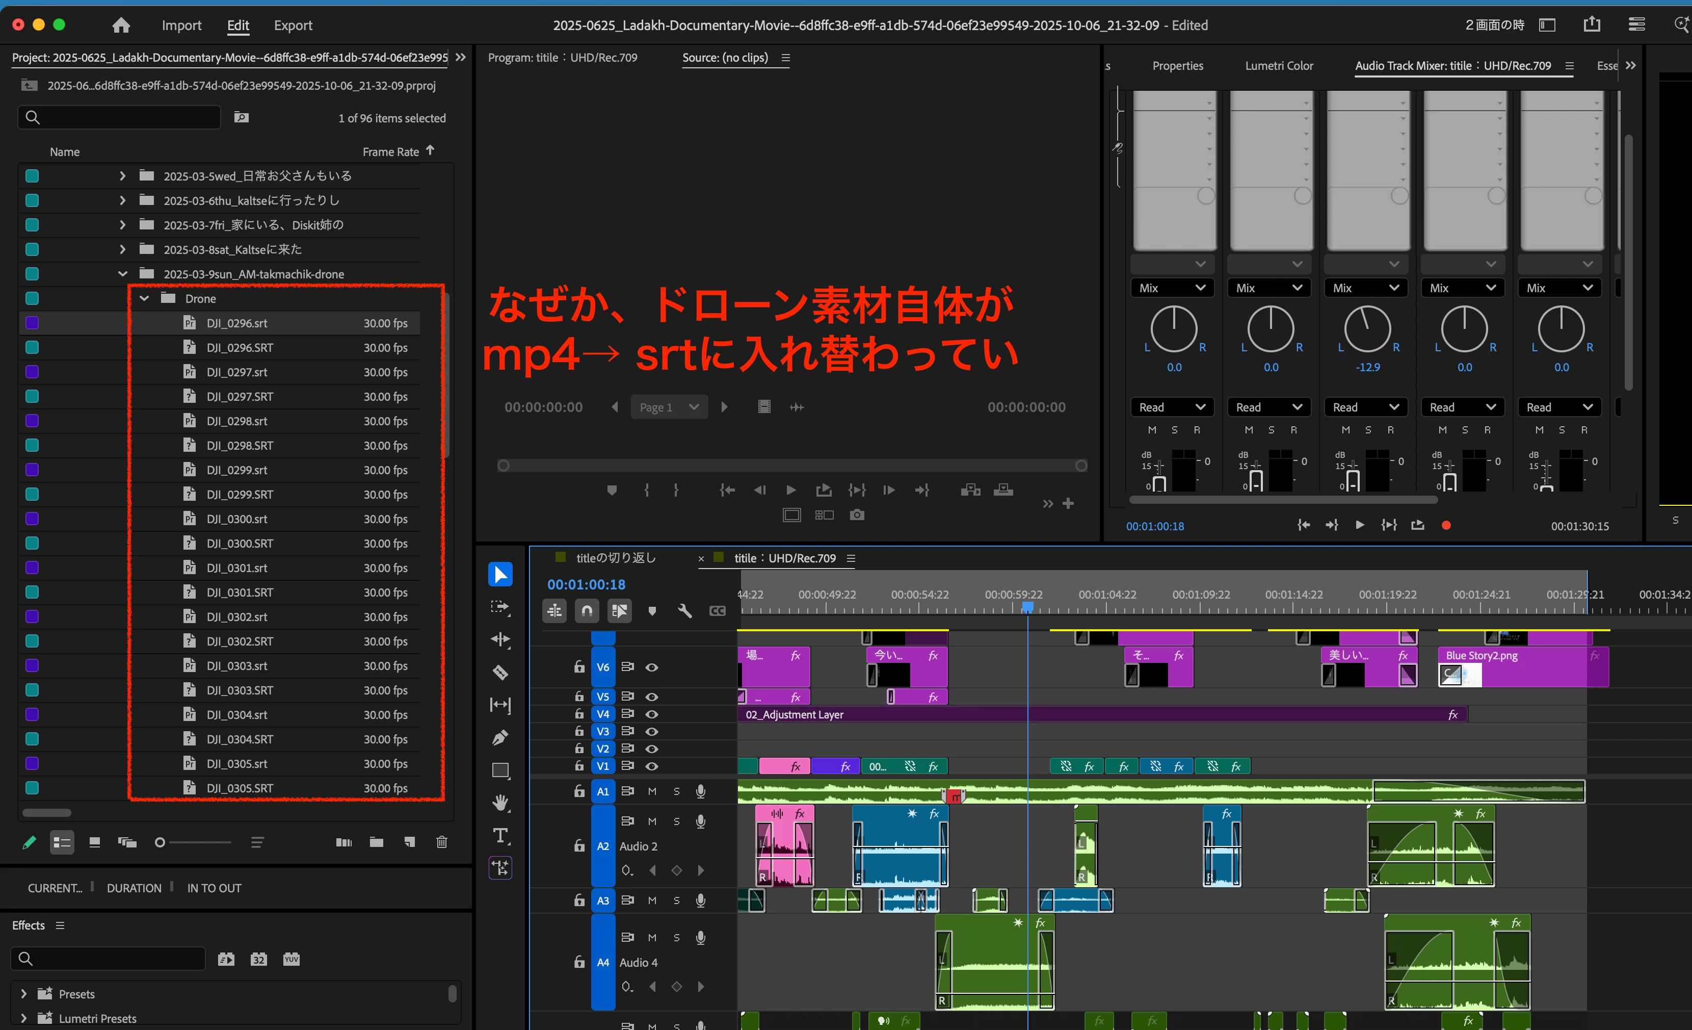Screen dimensions: 1692x1030
Task: Adjust the Project panel icon zoom slider
Action: point(161,842)
